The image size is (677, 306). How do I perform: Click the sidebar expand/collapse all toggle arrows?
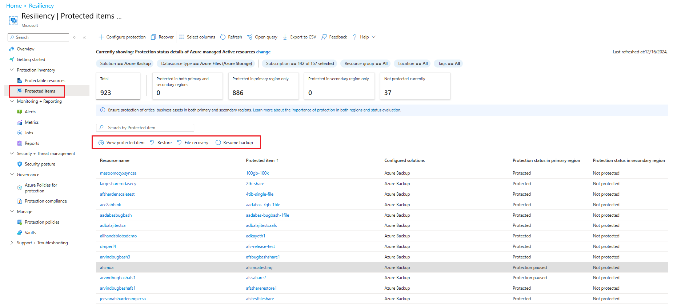[75, 37]
